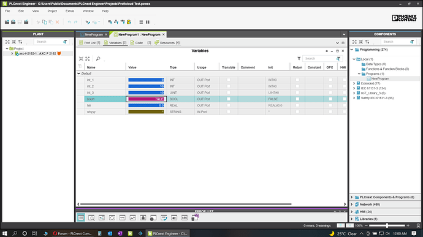
Task: Click the horizontal scrollbar in Variables grid
Action: pyautogui.click(x=186, y=204)
